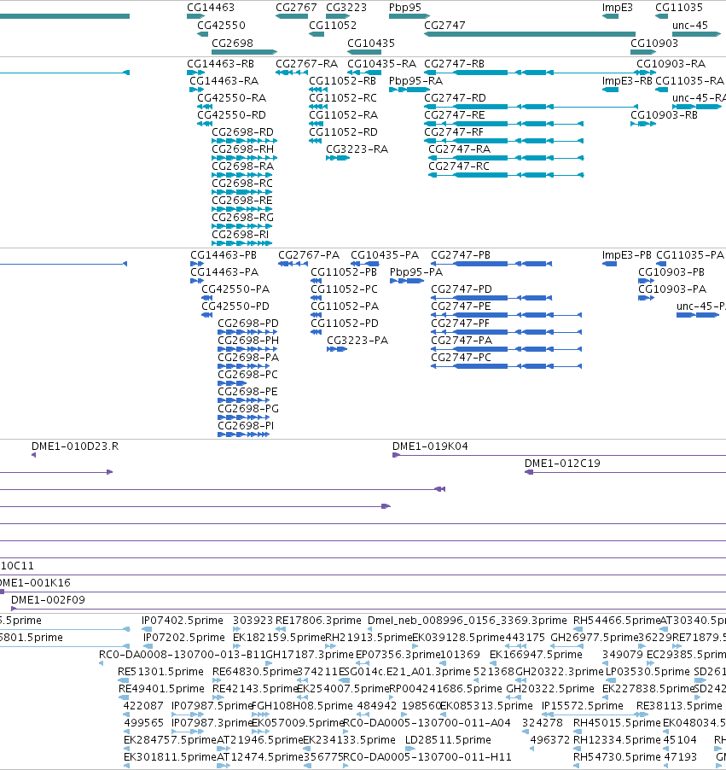The height and width of the screenshot is (770, 726).
Task: Open transcript label CG2698-RD
Action: (242, 132)
